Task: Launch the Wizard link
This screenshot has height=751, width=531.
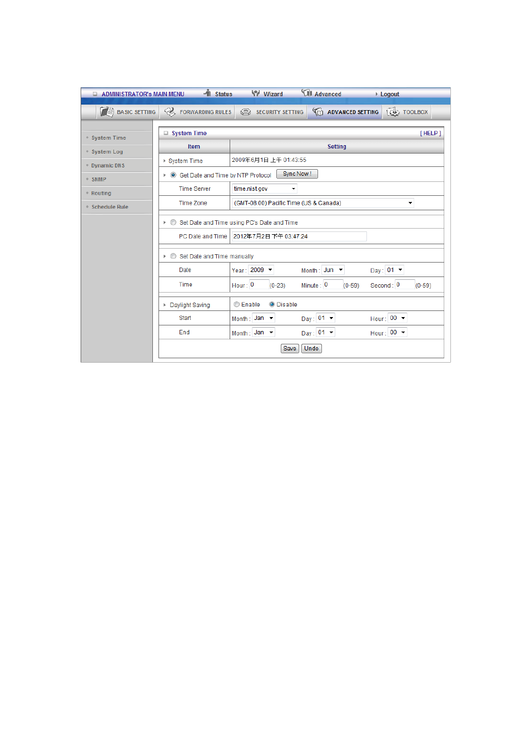Action: [273, 95]
